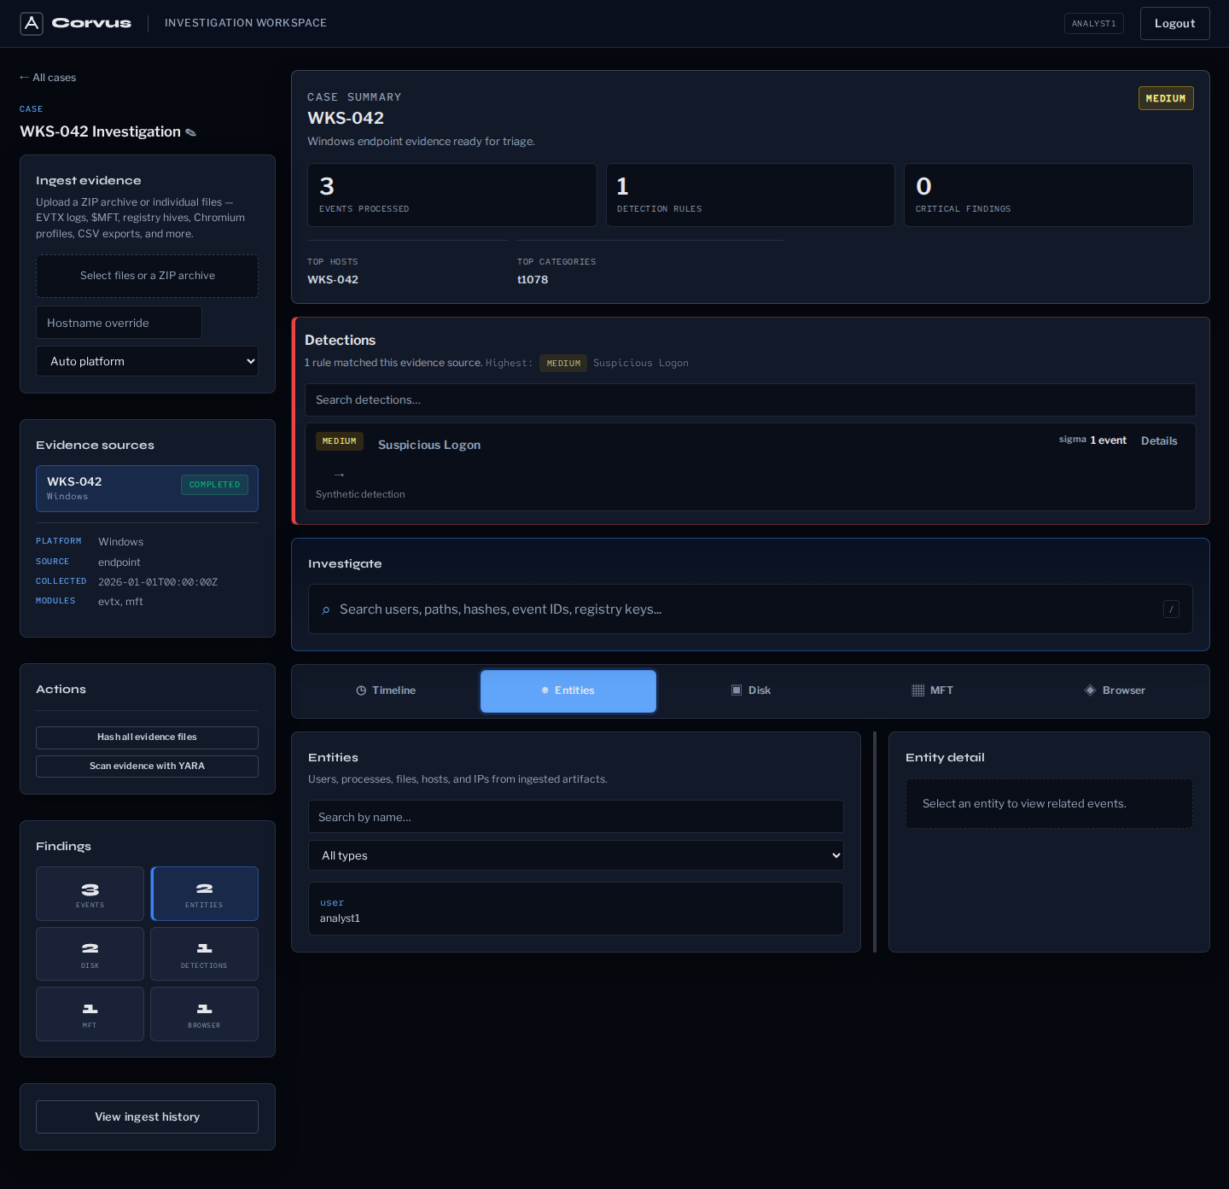Image resolution: width=1229 pixels, height=1189 pixels.
Task: Select the analyst1 user entity
Action: coord(576,909)
